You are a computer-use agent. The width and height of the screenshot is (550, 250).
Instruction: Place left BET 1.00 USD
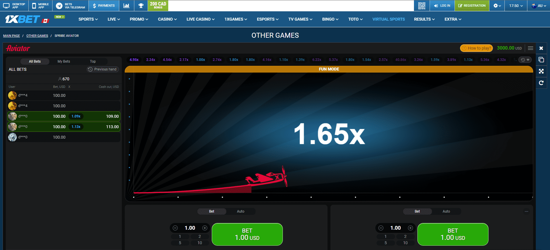tap(247, 234)
